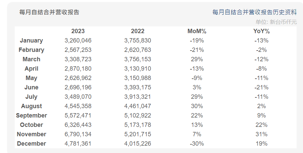
Task: Select the 2022 column header
Action: (137, 31)
